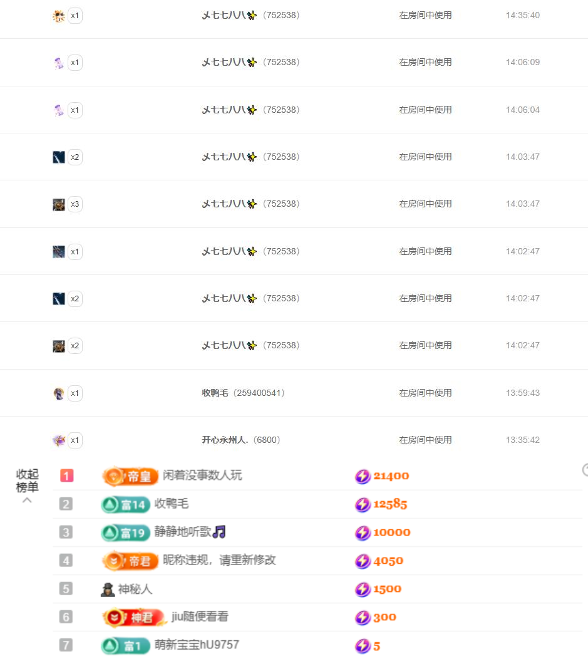The image size is (588, 659).
Task: Click the gift icon in 收鸭毛's 13:59:43 row
Action: pos(59,393)
